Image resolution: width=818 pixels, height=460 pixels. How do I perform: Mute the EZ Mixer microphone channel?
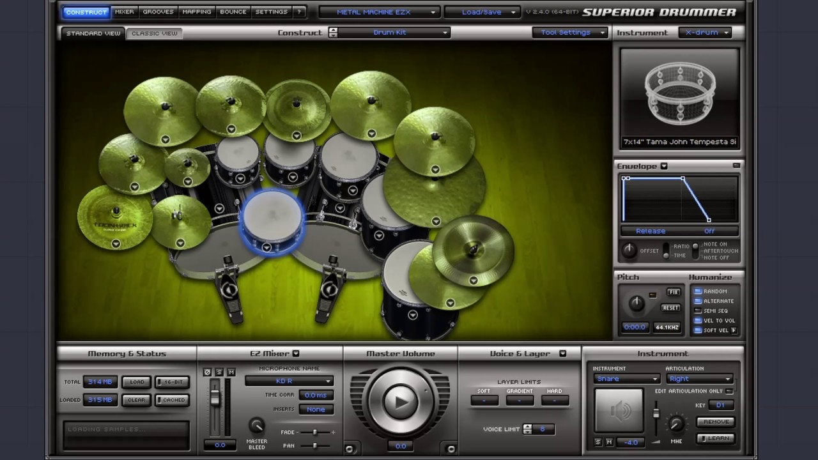231,372
